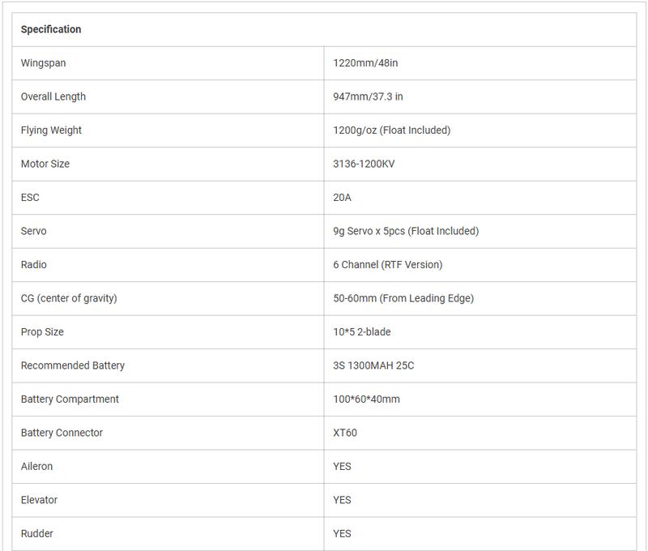This screenshot has width=648, height=551.
Task: Select the XT60 connector value
Action: (x=345, y=433)
